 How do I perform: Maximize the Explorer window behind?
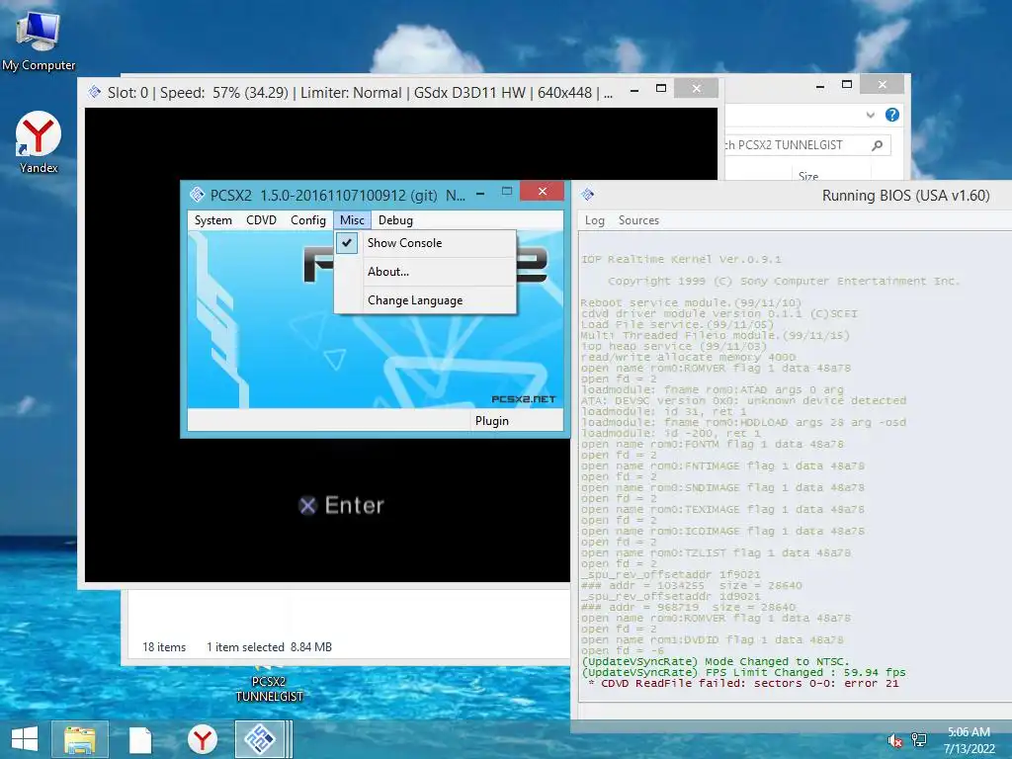coord(847,85)
